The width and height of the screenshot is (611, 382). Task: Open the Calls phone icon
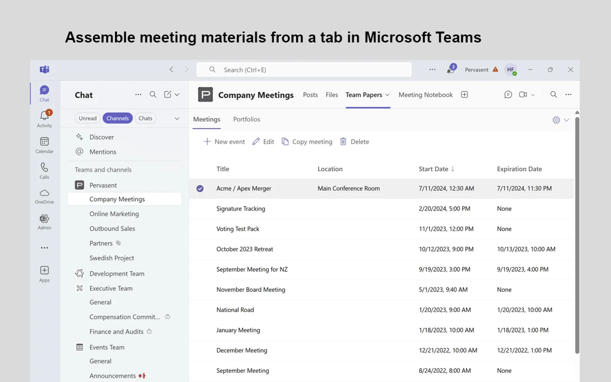[x=44, y=171]
